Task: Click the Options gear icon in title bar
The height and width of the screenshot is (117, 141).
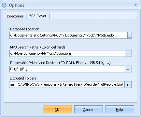Action: click(4, 5)
